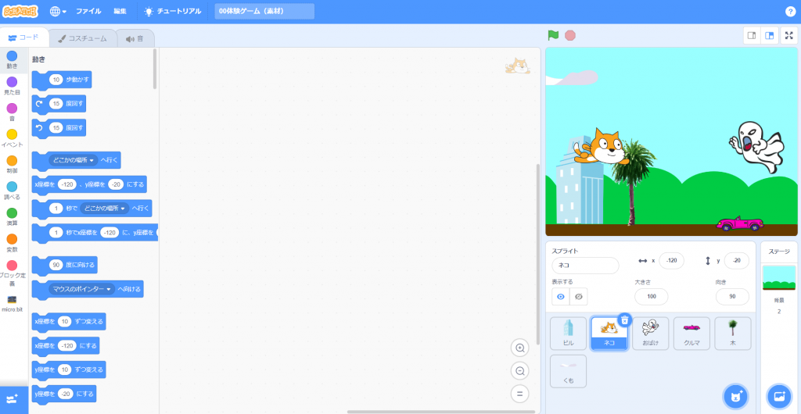Open the ファイル menu
801x414 pixels.
88,11
